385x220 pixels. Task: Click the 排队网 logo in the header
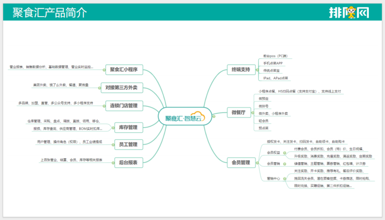(x=349, y=12)
